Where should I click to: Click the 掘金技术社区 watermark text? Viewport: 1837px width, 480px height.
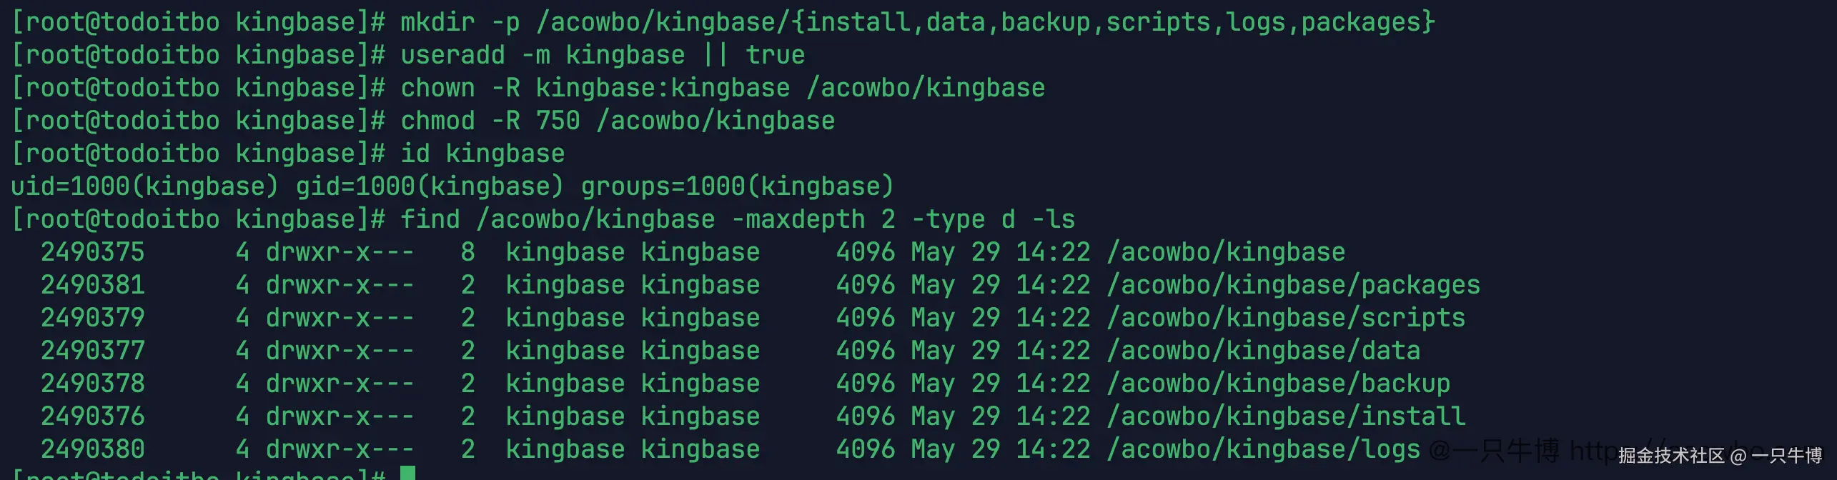[1672, 456]
